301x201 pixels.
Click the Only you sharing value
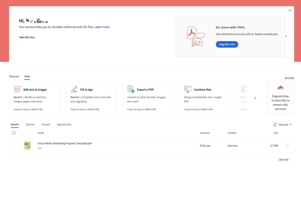point(205,146)
